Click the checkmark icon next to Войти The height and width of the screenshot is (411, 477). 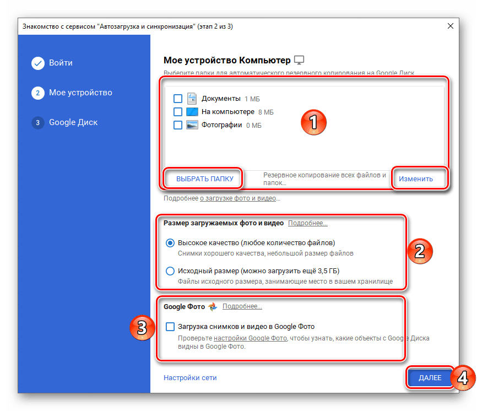coord(37,63)
